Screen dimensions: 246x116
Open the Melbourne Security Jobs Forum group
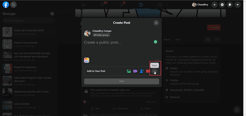tap(29, 93)
